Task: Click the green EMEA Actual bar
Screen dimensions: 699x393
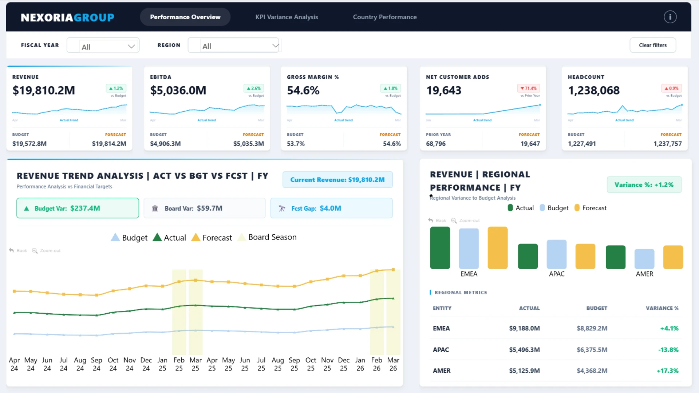Action: coord(440,248)
